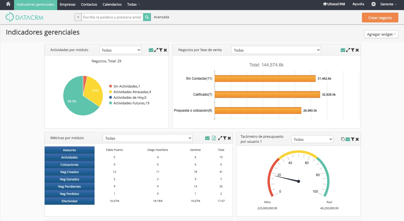Open settings via the gear icon

[x=373, y=4]
